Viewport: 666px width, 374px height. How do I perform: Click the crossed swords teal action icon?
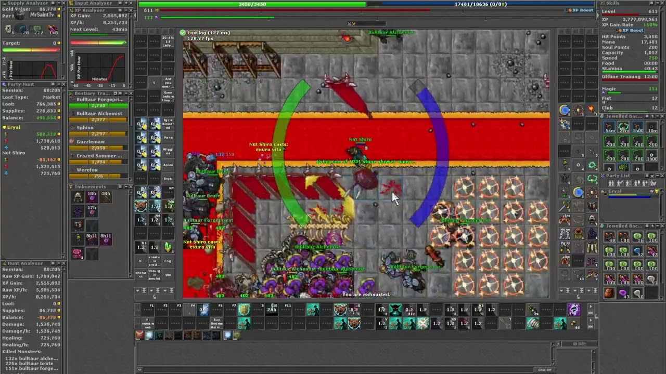422,324
